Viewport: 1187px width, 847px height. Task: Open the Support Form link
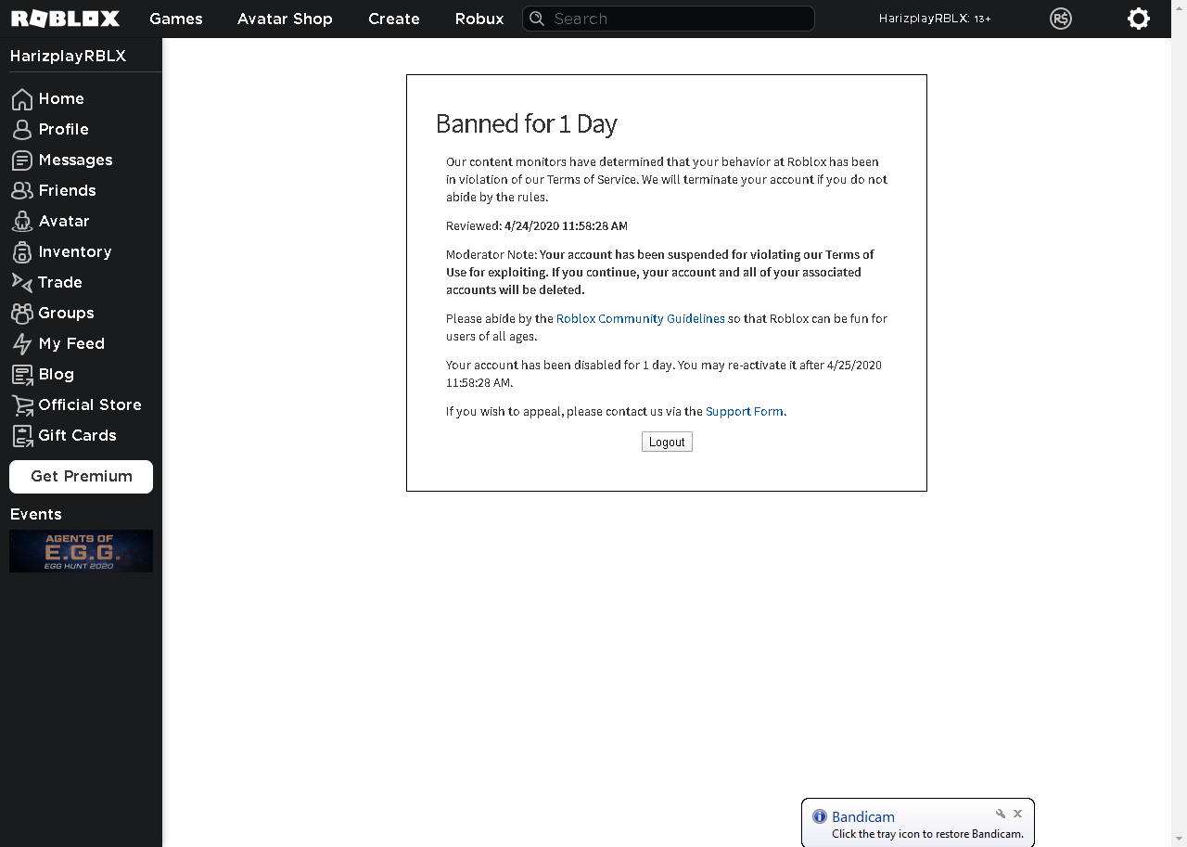(x=745, y=411)
